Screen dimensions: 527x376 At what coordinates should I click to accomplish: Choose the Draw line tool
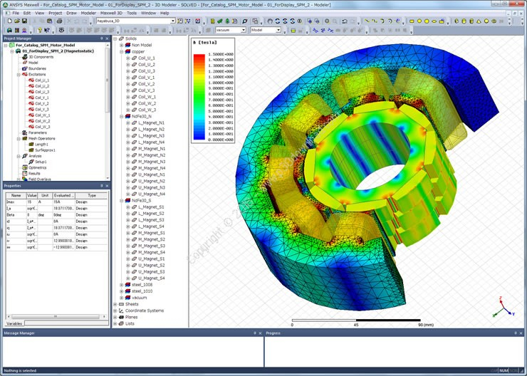pyautogui.click(x=367, y=21)
